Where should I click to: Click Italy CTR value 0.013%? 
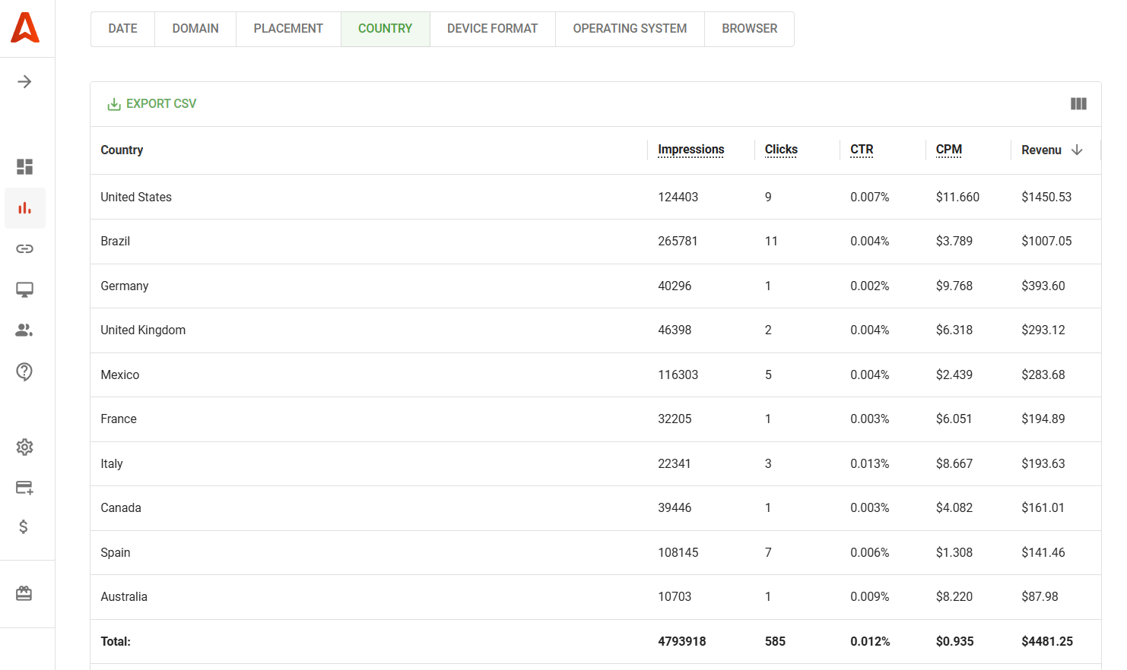coord(870,463)
